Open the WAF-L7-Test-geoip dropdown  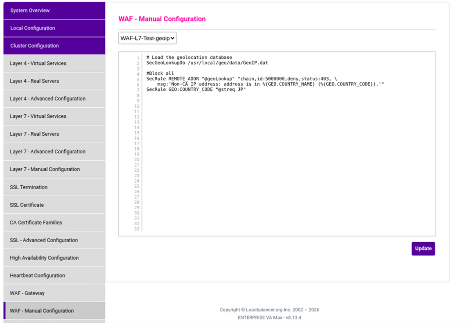[147, 38]
